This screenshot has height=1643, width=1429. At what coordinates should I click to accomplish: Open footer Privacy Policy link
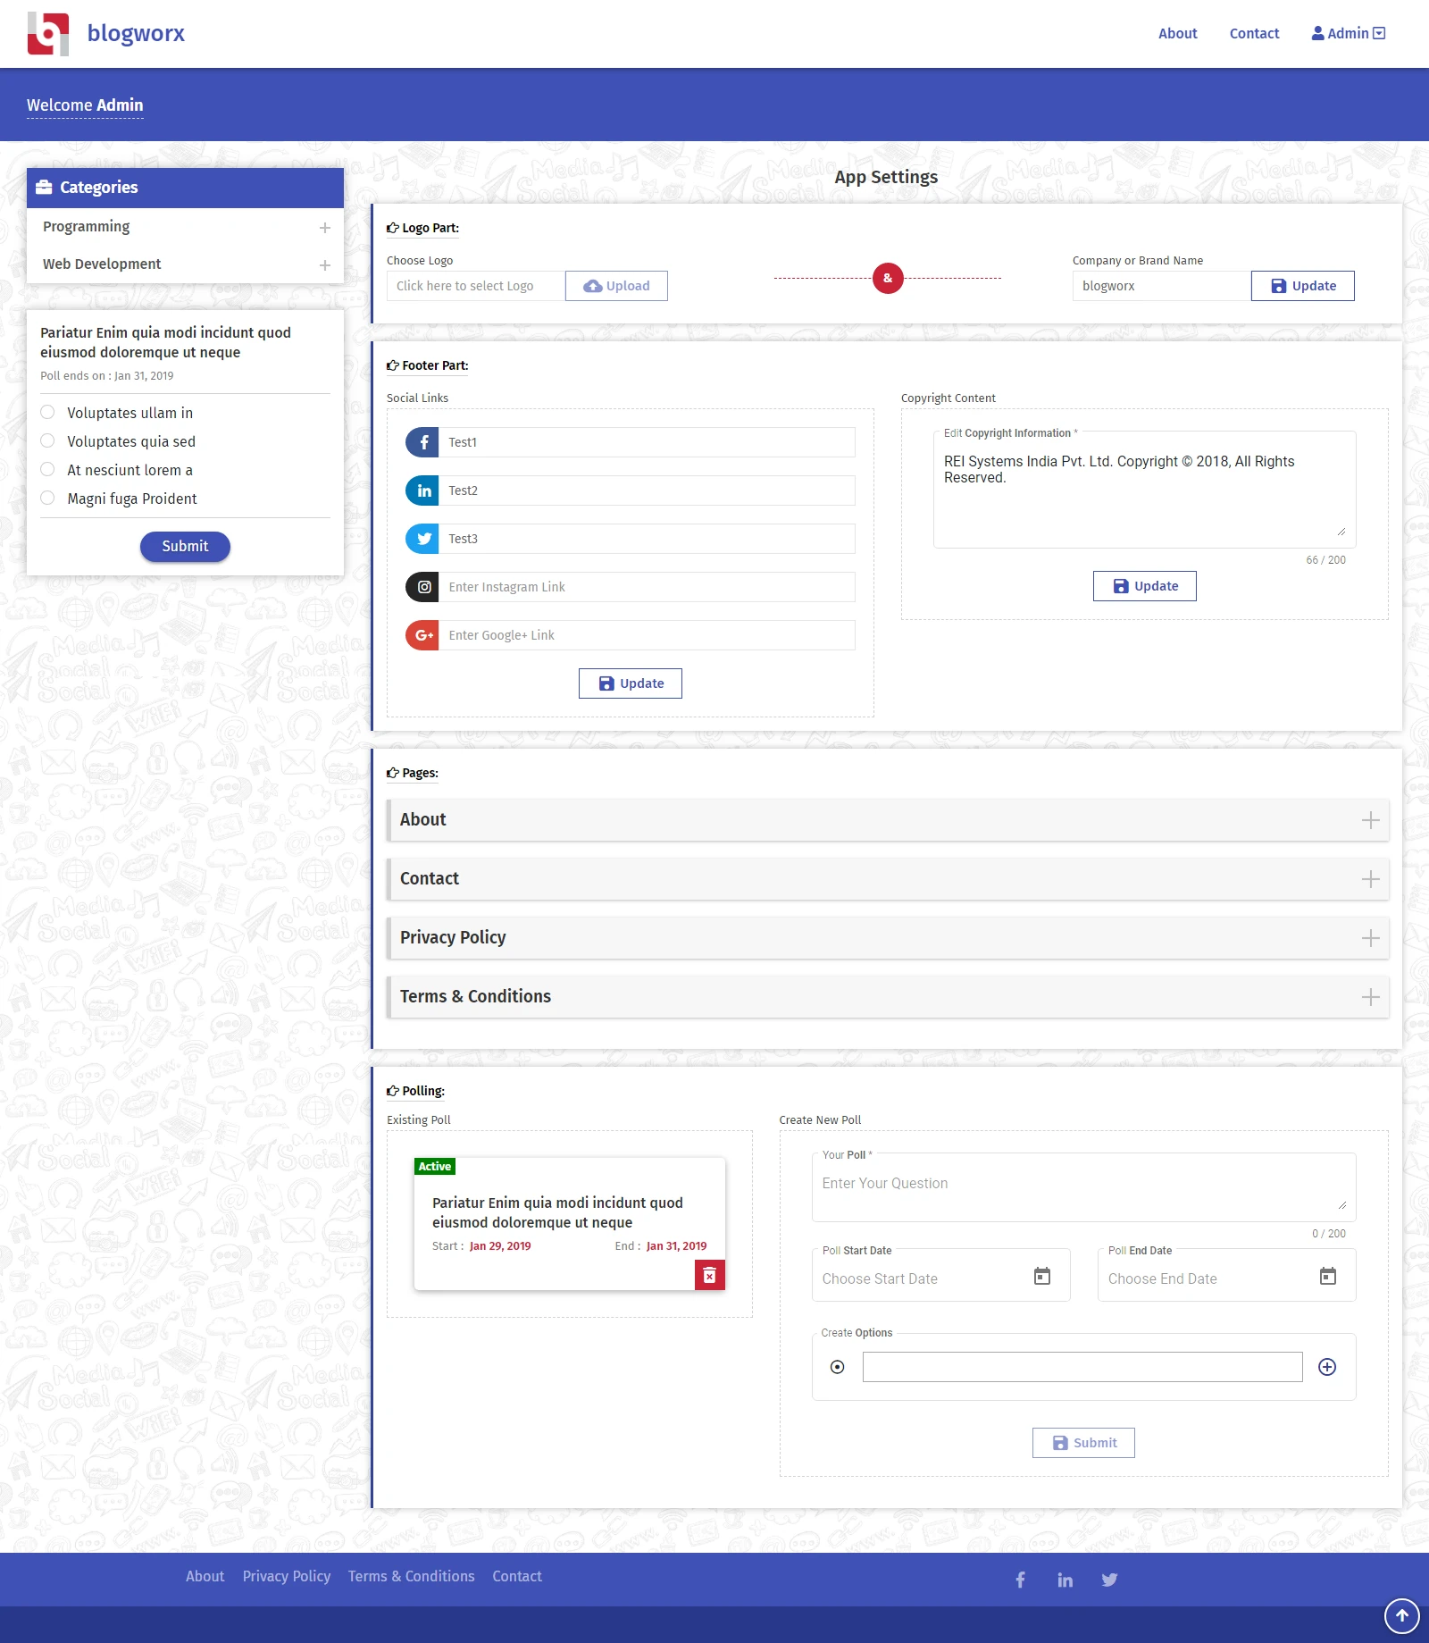tap(287, 1576)
